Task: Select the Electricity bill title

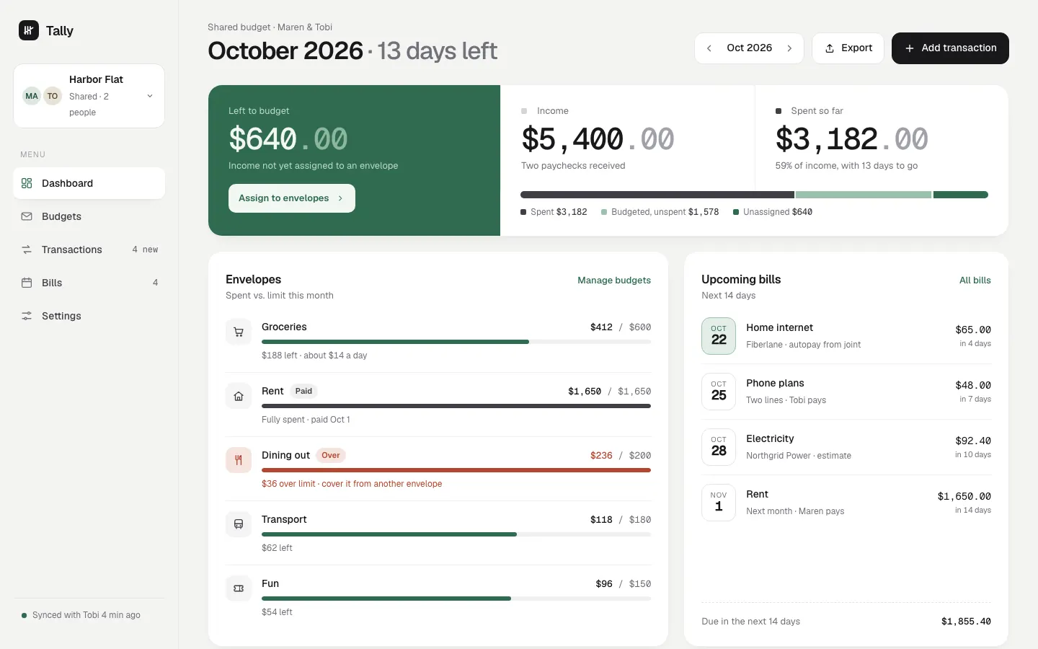Action: point(770,438)
